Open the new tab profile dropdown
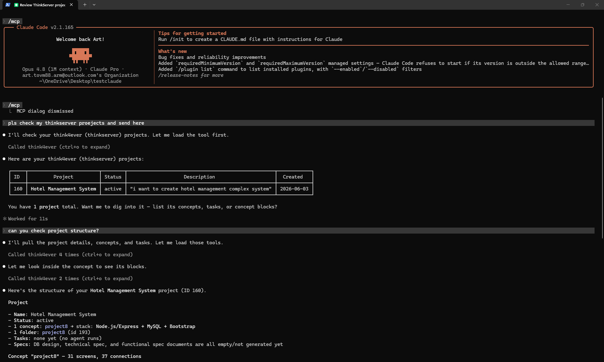Image resolution: width=604 pixels, height=362 pixels. 94,5
